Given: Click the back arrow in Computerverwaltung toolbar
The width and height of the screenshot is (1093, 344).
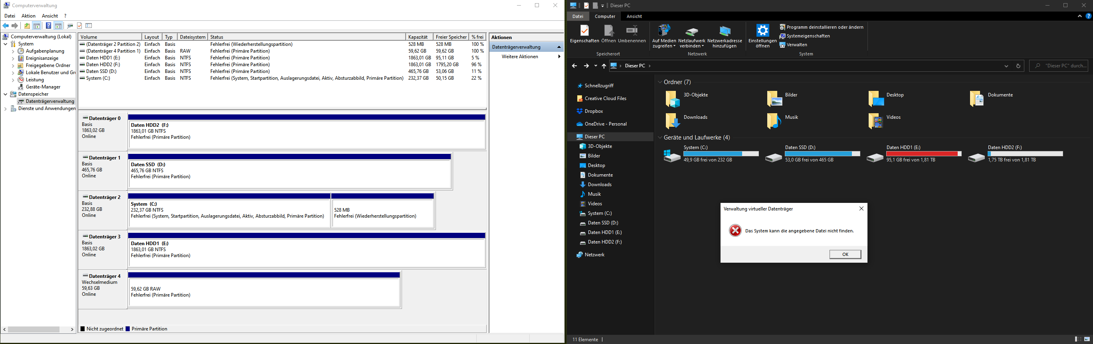Looking at the screenshot, I should click(6, 26).
